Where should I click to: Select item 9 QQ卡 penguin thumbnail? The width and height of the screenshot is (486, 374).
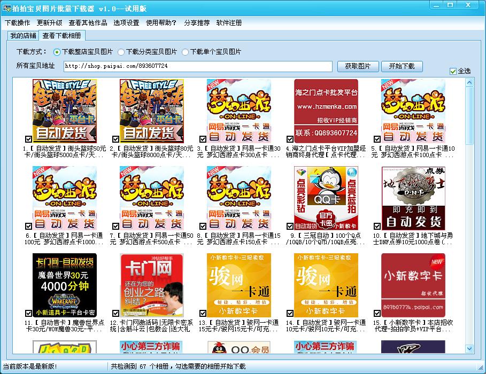(326, 198)
